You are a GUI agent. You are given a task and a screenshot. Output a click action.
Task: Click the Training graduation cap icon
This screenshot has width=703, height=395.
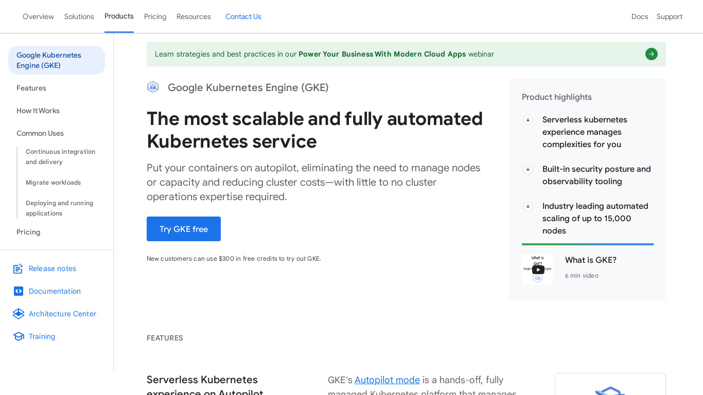coord(19,336)
